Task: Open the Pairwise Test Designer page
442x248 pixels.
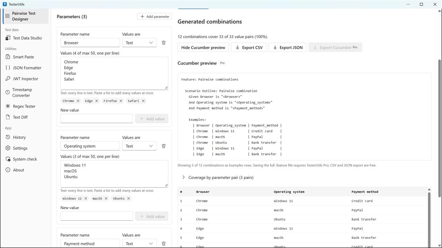Action: click(26, 16)
